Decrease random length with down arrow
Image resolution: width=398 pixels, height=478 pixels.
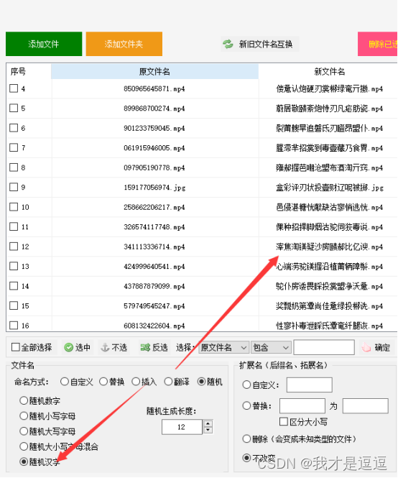208,430
